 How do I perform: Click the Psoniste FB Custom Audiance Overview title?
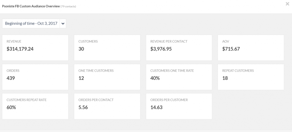[31, 6]
